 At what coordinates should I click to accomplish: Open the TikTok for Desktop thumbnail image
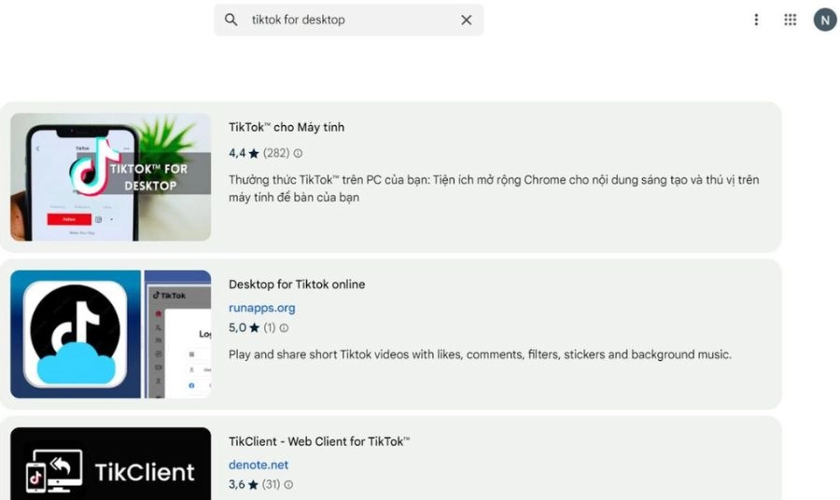[x=110, y=176]
